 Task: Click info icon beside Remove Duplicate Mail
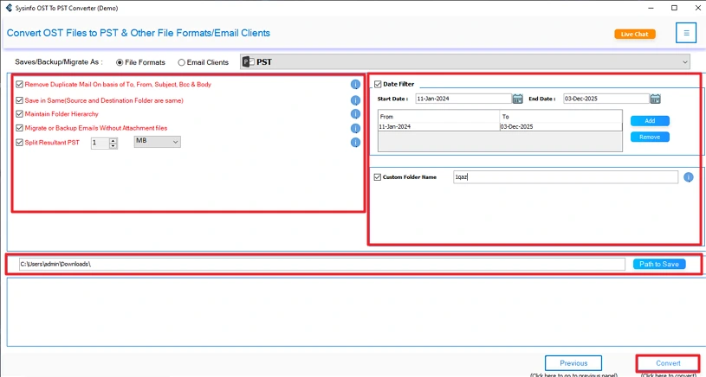coord(355,84)
